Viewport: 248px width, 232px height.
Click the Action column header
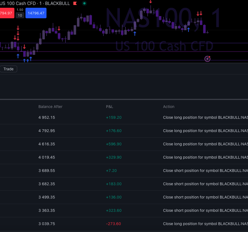[169, 107]
